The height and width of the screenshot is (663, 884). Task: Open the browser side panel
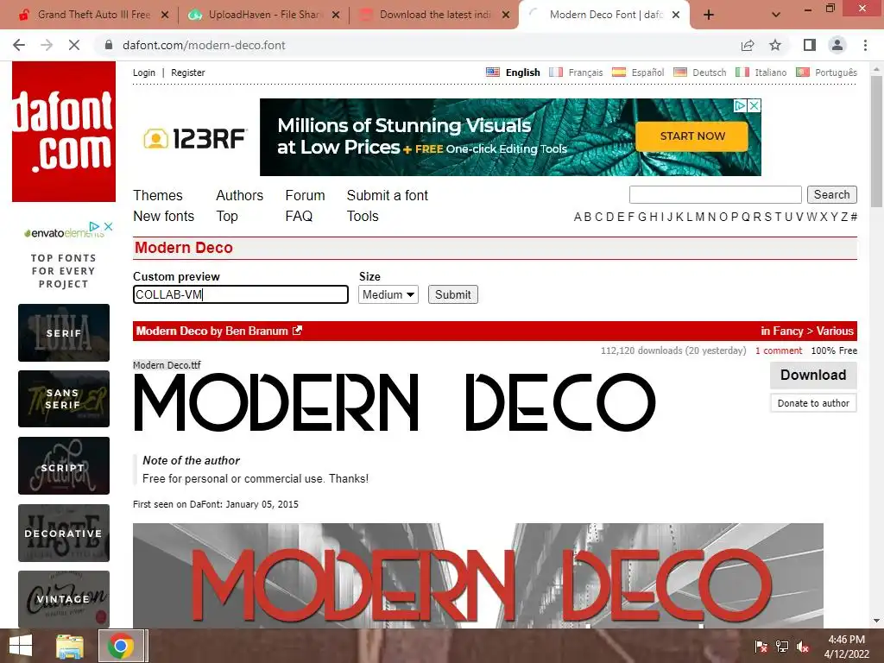[x=810, y=45]
